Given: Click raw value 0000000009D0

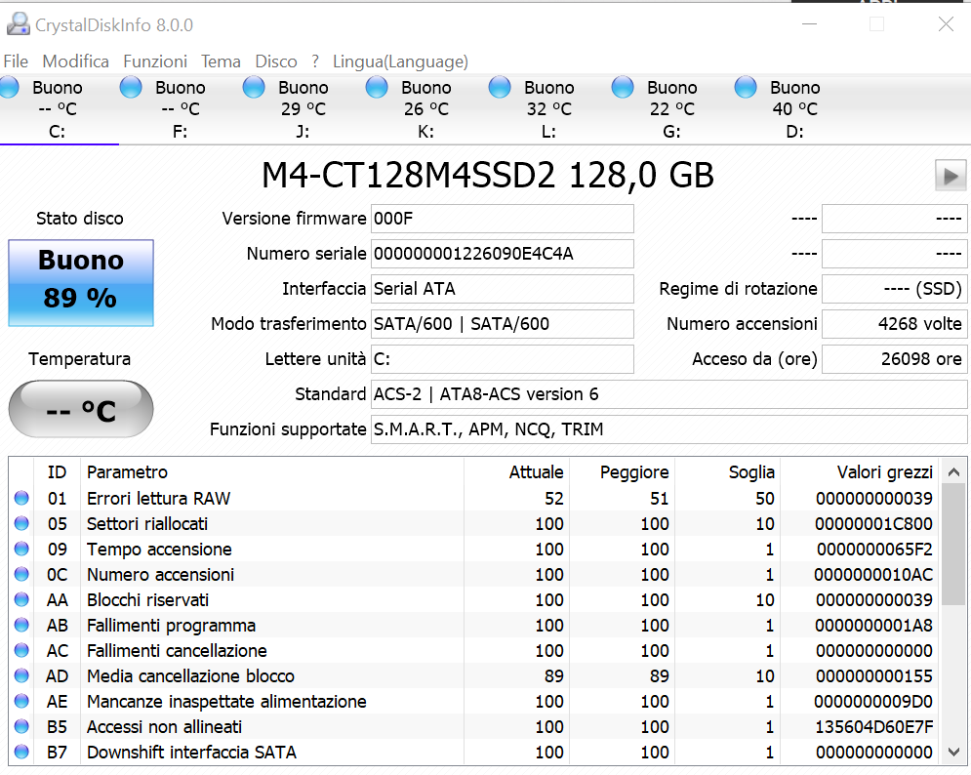Looking at the screenshot, I should (x=873, y=701).
